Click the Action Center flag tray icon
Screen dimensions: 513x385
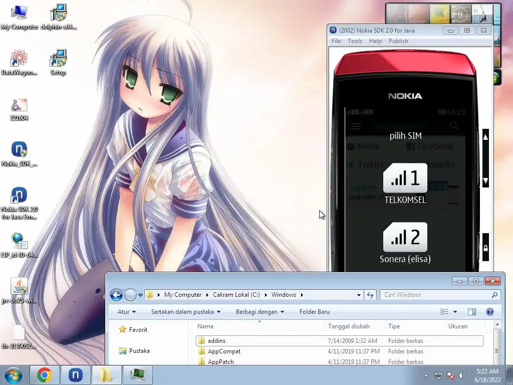(450, 375)
